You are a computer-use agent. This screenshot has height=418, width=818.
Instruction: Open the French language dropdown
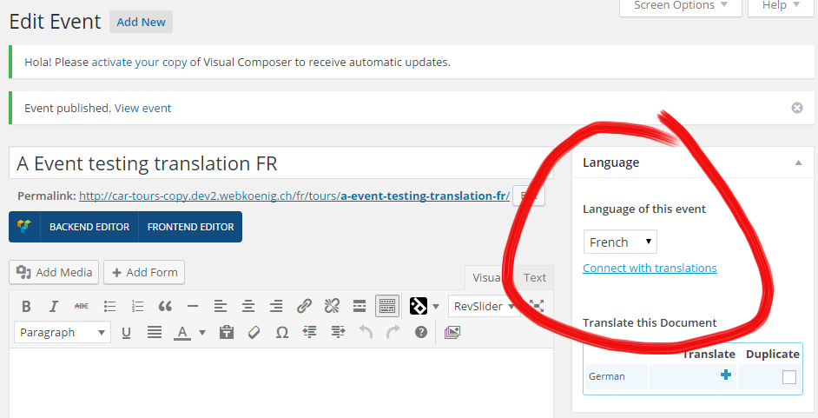(620, 242)
